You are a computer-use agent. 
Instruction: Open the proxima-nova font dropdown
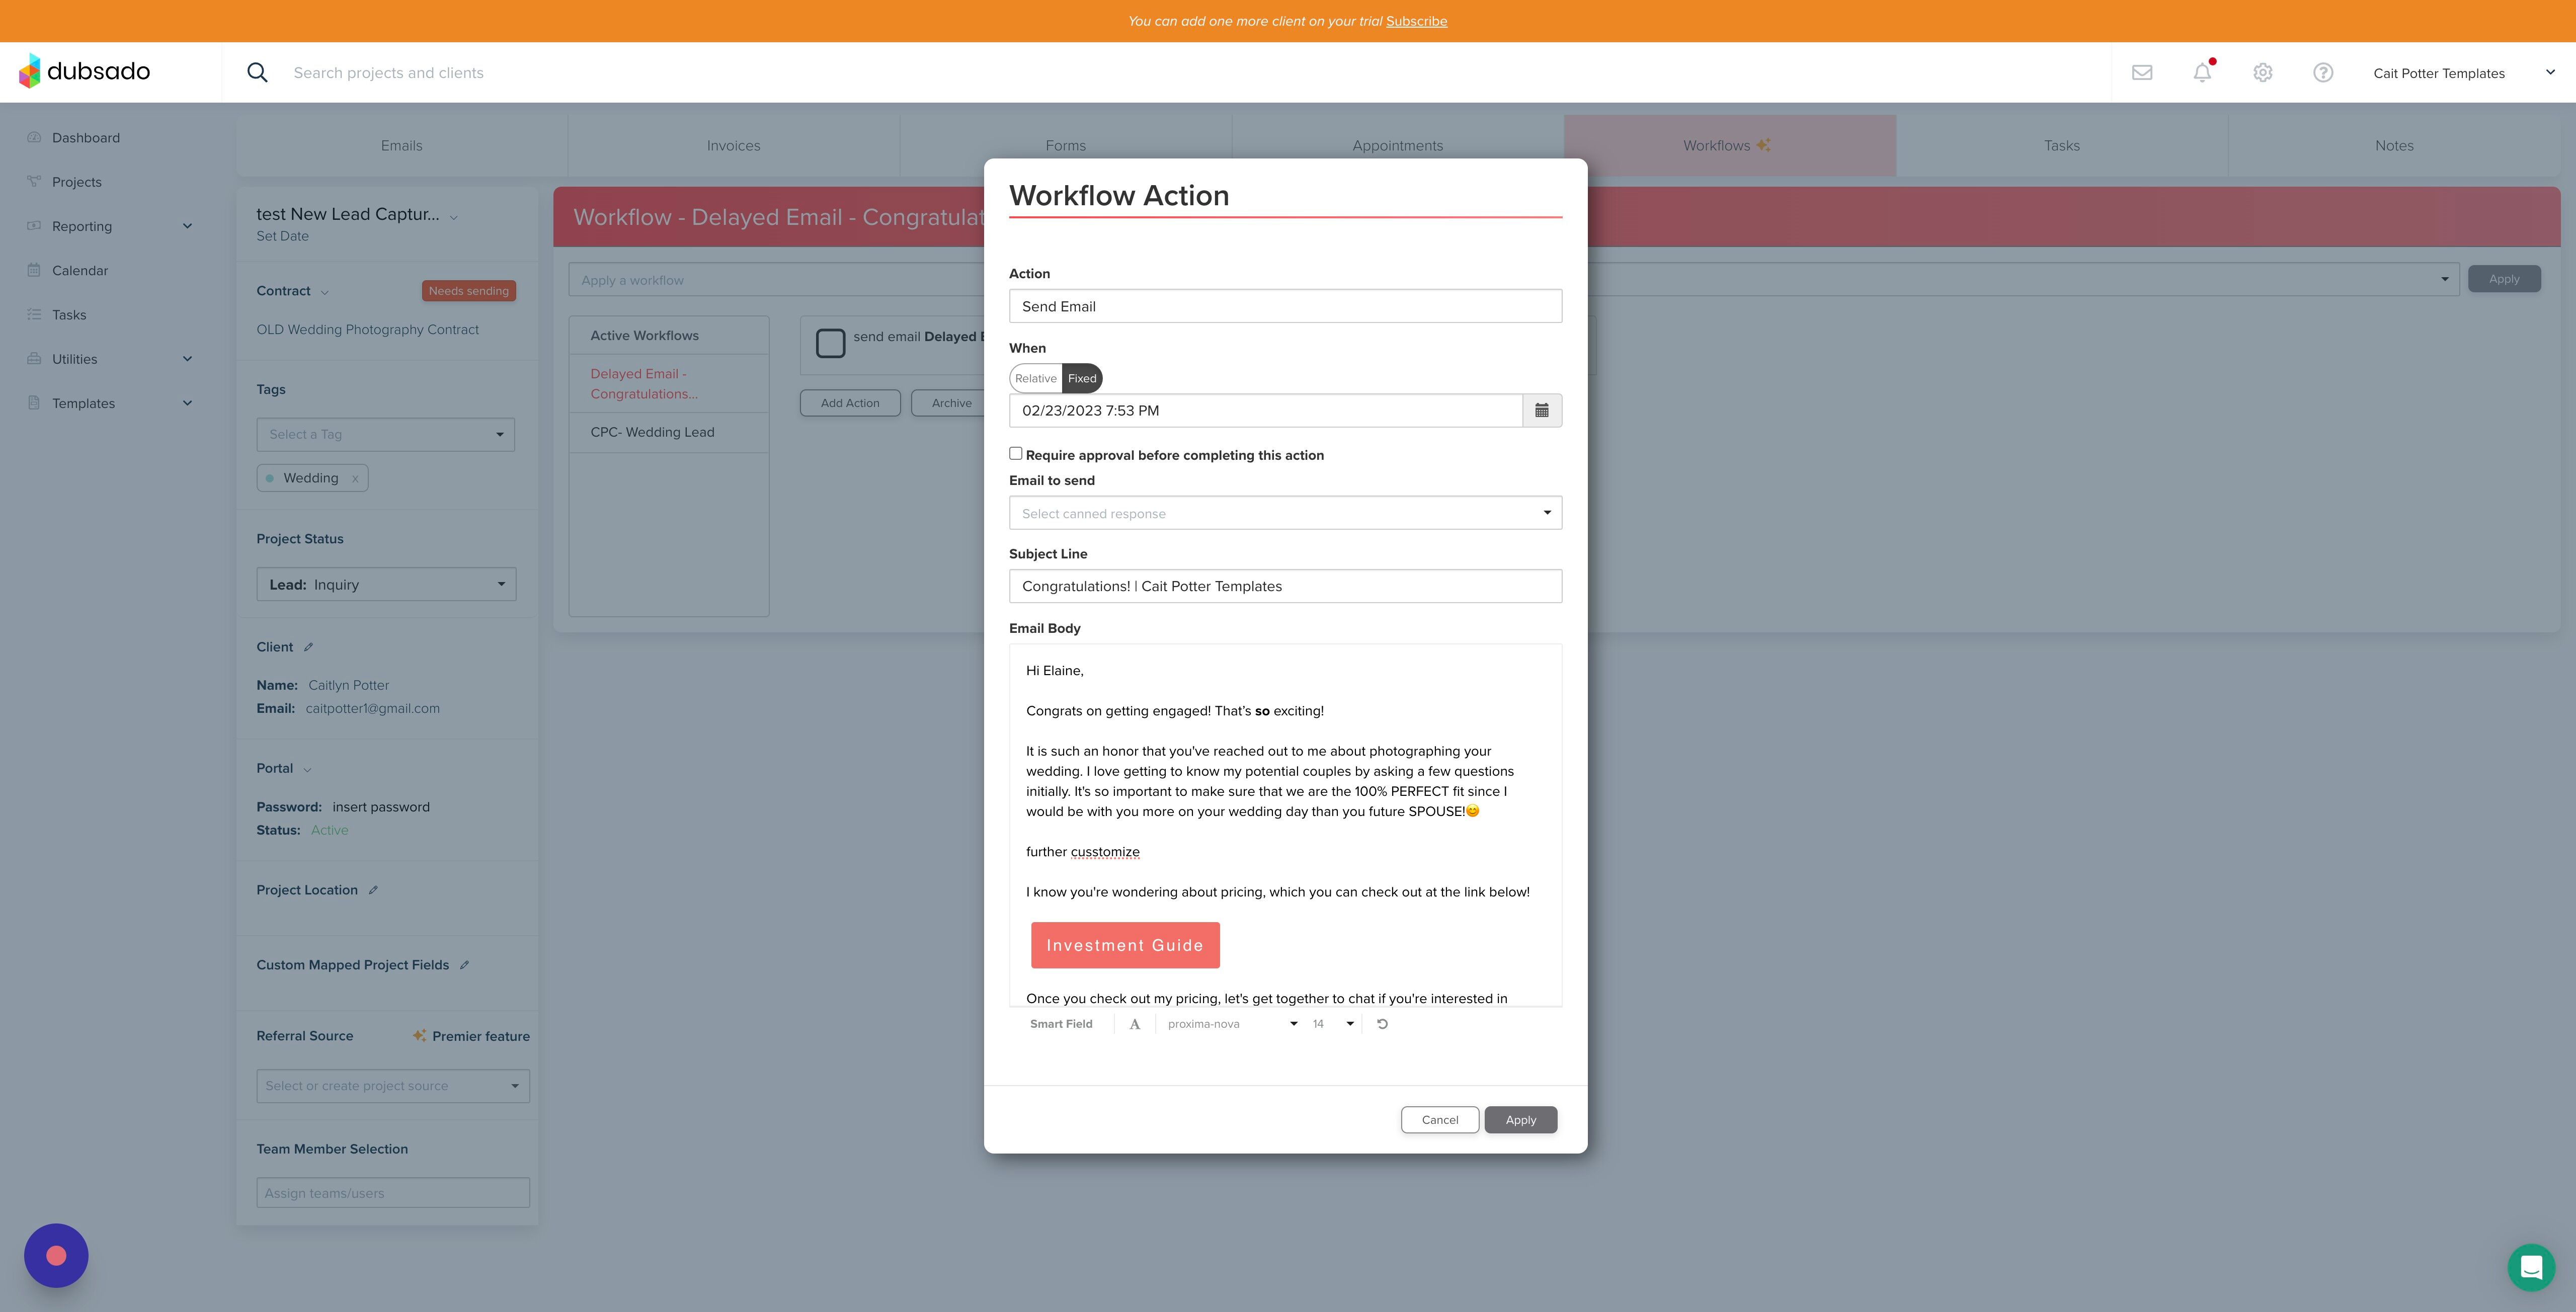(x=1231, y=1024)
